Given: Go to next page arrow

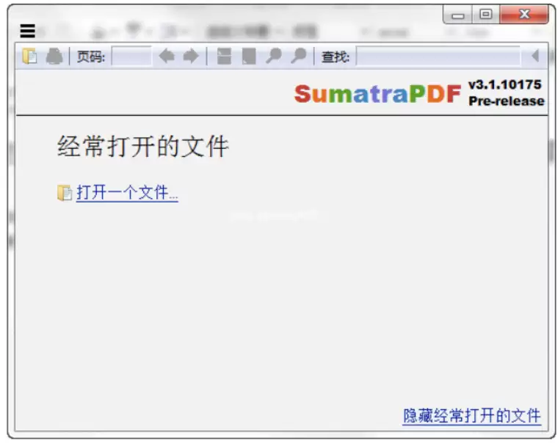Looking at the screenshot, I should click(x=191, y=56).
